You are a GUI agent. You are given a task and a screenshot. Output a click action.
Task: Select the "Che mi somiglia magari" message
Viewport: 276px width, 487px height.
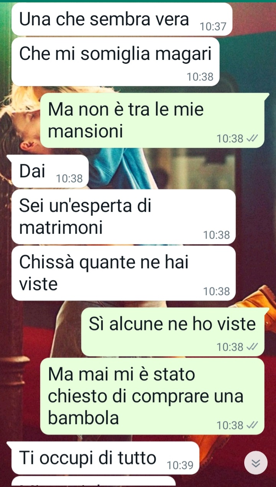point(115,62)
